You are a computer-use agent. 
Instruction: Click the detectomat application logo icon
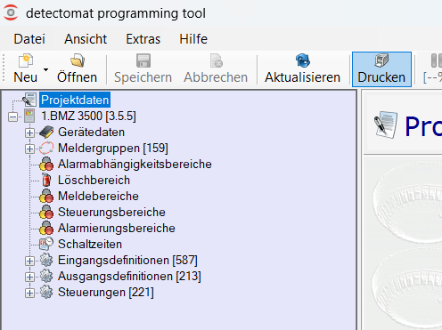tap(11, 12)
